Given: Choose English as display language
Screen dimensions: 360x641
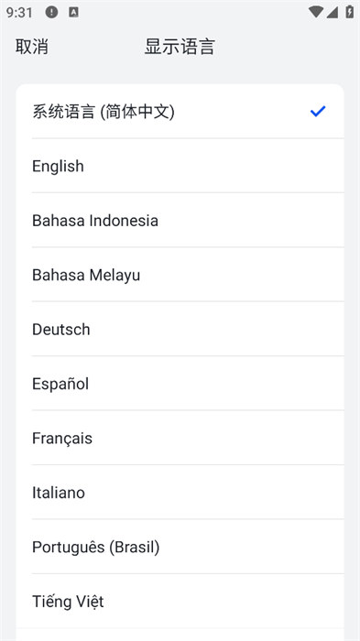Looking at the screenshot, I should [180, 166].
